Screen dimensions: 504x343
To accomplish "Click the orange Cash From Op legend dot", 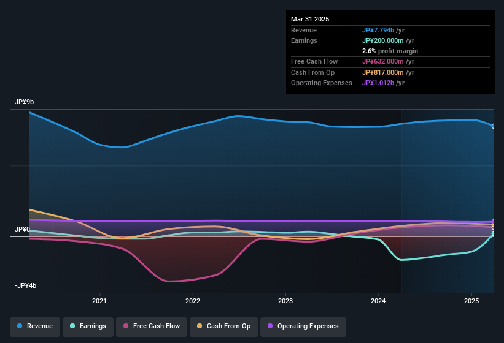I will [200, 326].
